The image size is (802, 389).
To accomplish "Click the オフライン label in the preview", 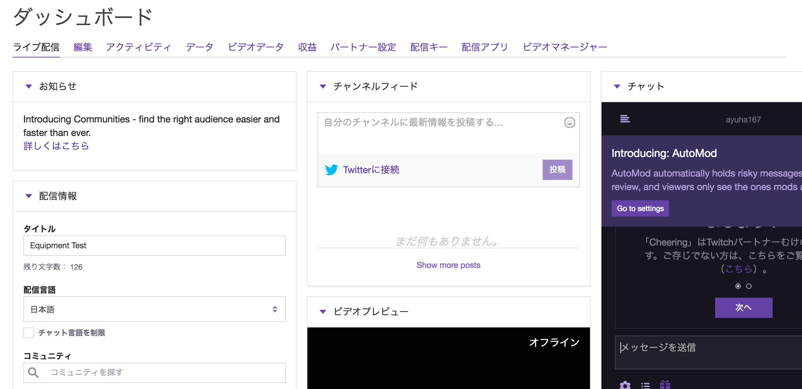I will (x=554, y=342).
